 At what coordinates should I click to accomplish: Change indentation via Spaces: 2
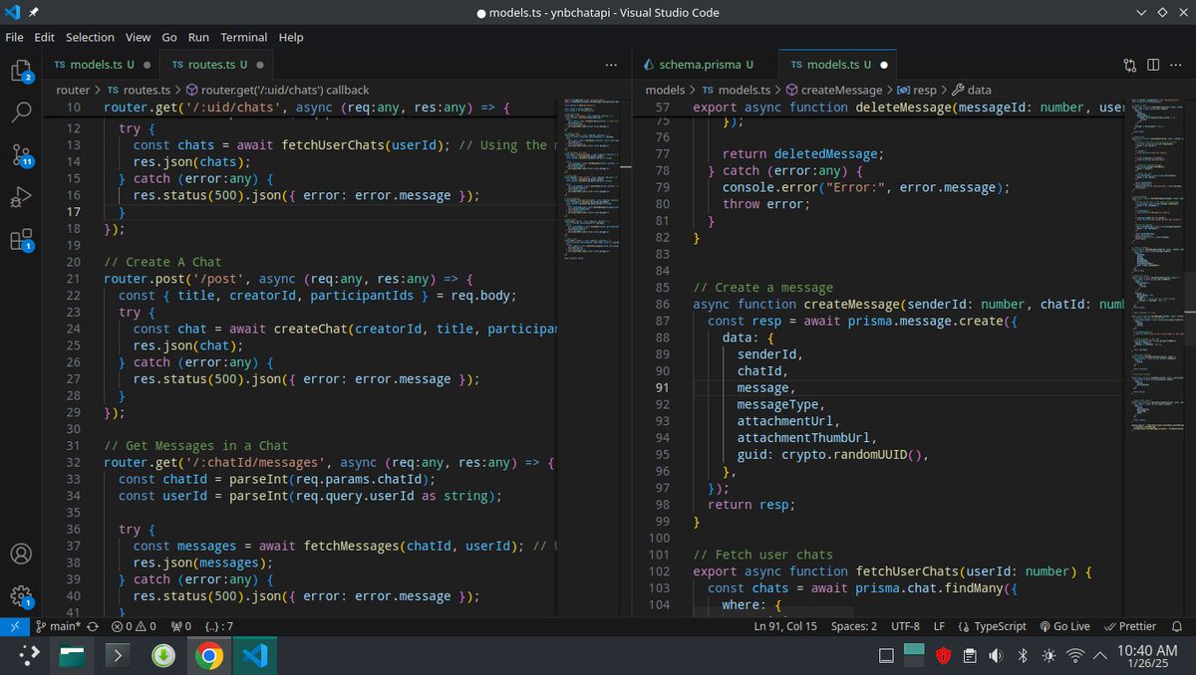point(854,626)
